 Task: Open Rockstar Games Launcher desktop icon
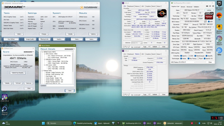[219, 29]
